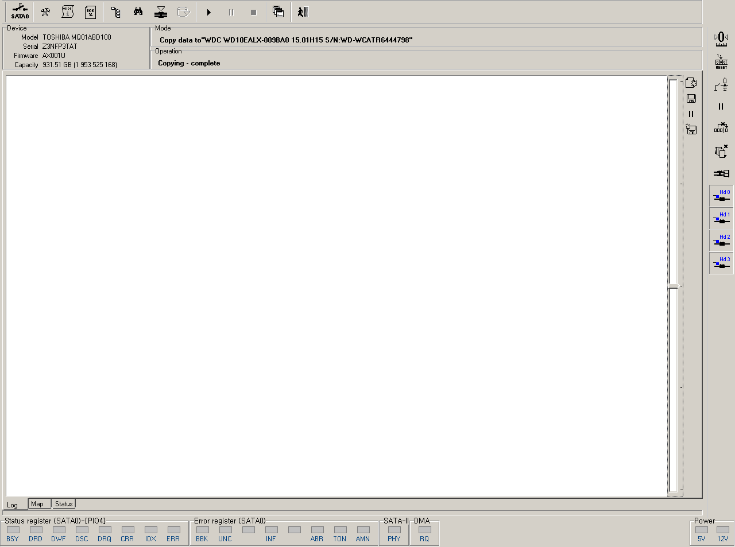
Task: Click the drive info scroll icon
Action: (68, 12)
